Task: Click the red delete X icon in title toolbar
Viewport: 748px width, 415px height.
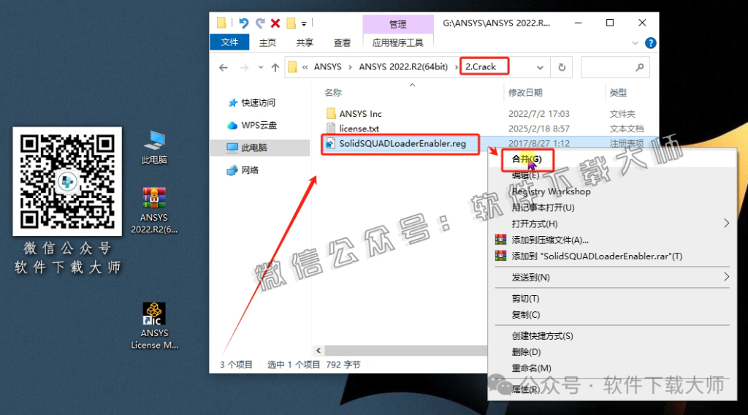Action: click(x=275, y=23)
